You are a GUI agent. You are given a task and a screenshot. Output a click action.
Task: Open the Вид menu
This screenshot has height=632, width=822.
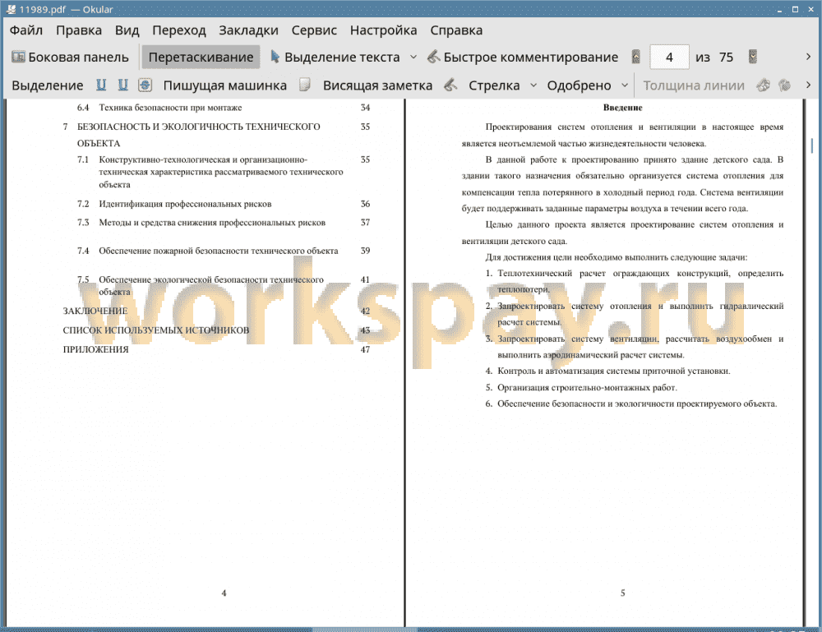(x=127, y=30)
